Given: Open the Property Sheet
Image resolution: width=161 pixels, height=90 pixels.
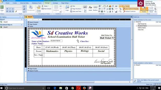Looking at the screenshot, I should point(151,9).
